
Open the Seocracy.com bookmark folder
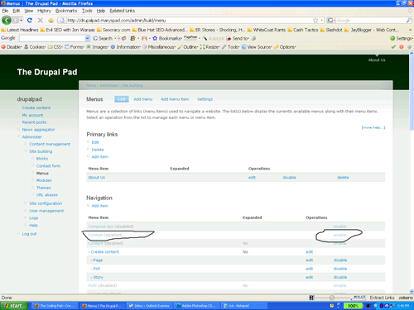(x=113, y=30)
